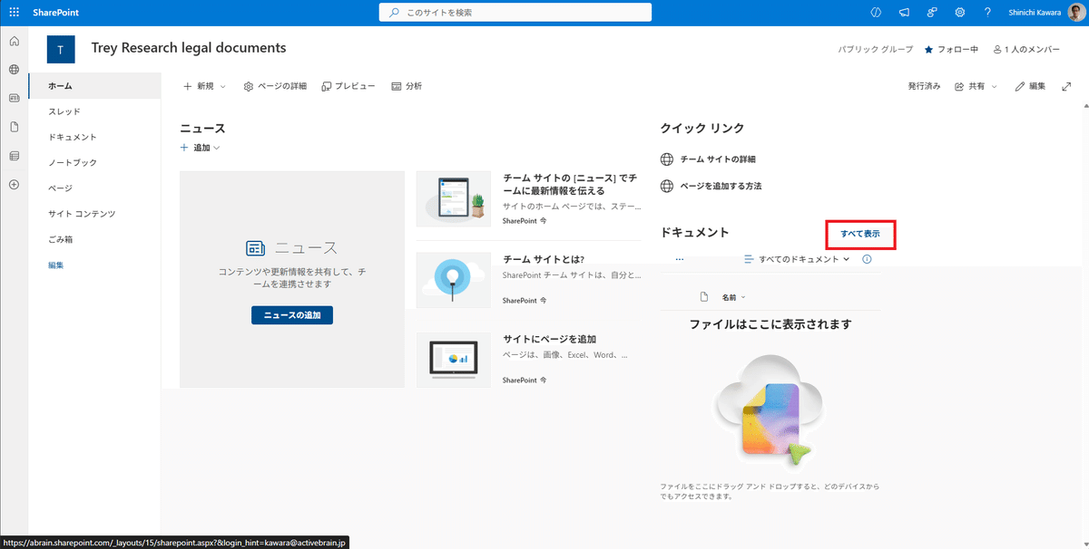The image size is (1089, 549).
Task: Open My sites globe icon in left rail
Action: 14,69
